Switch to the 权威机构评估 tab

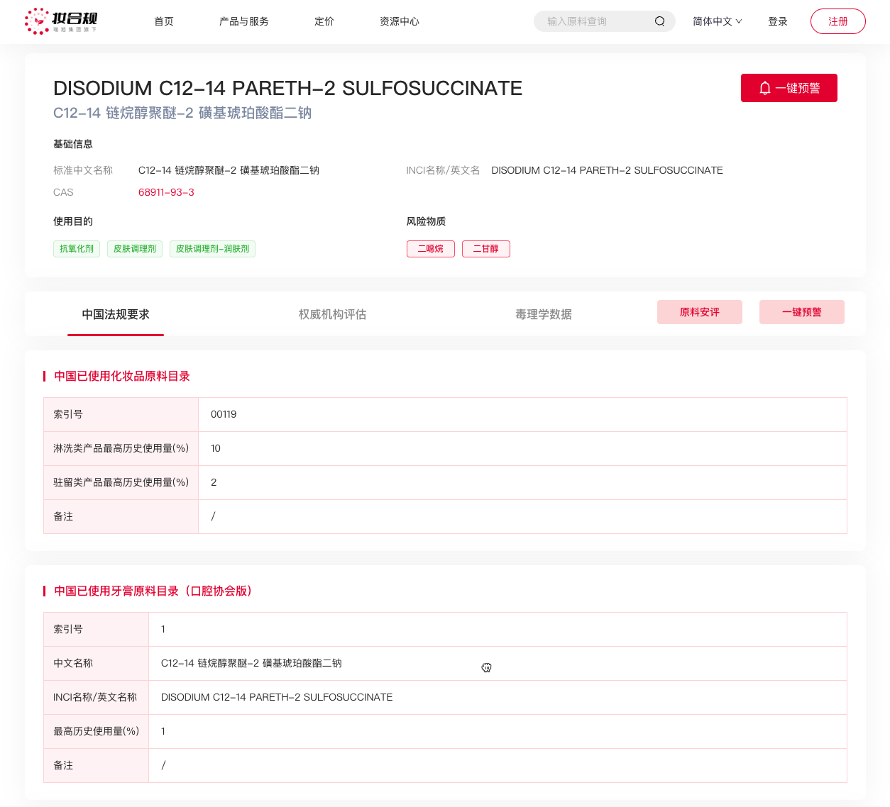tap(332, 314)
